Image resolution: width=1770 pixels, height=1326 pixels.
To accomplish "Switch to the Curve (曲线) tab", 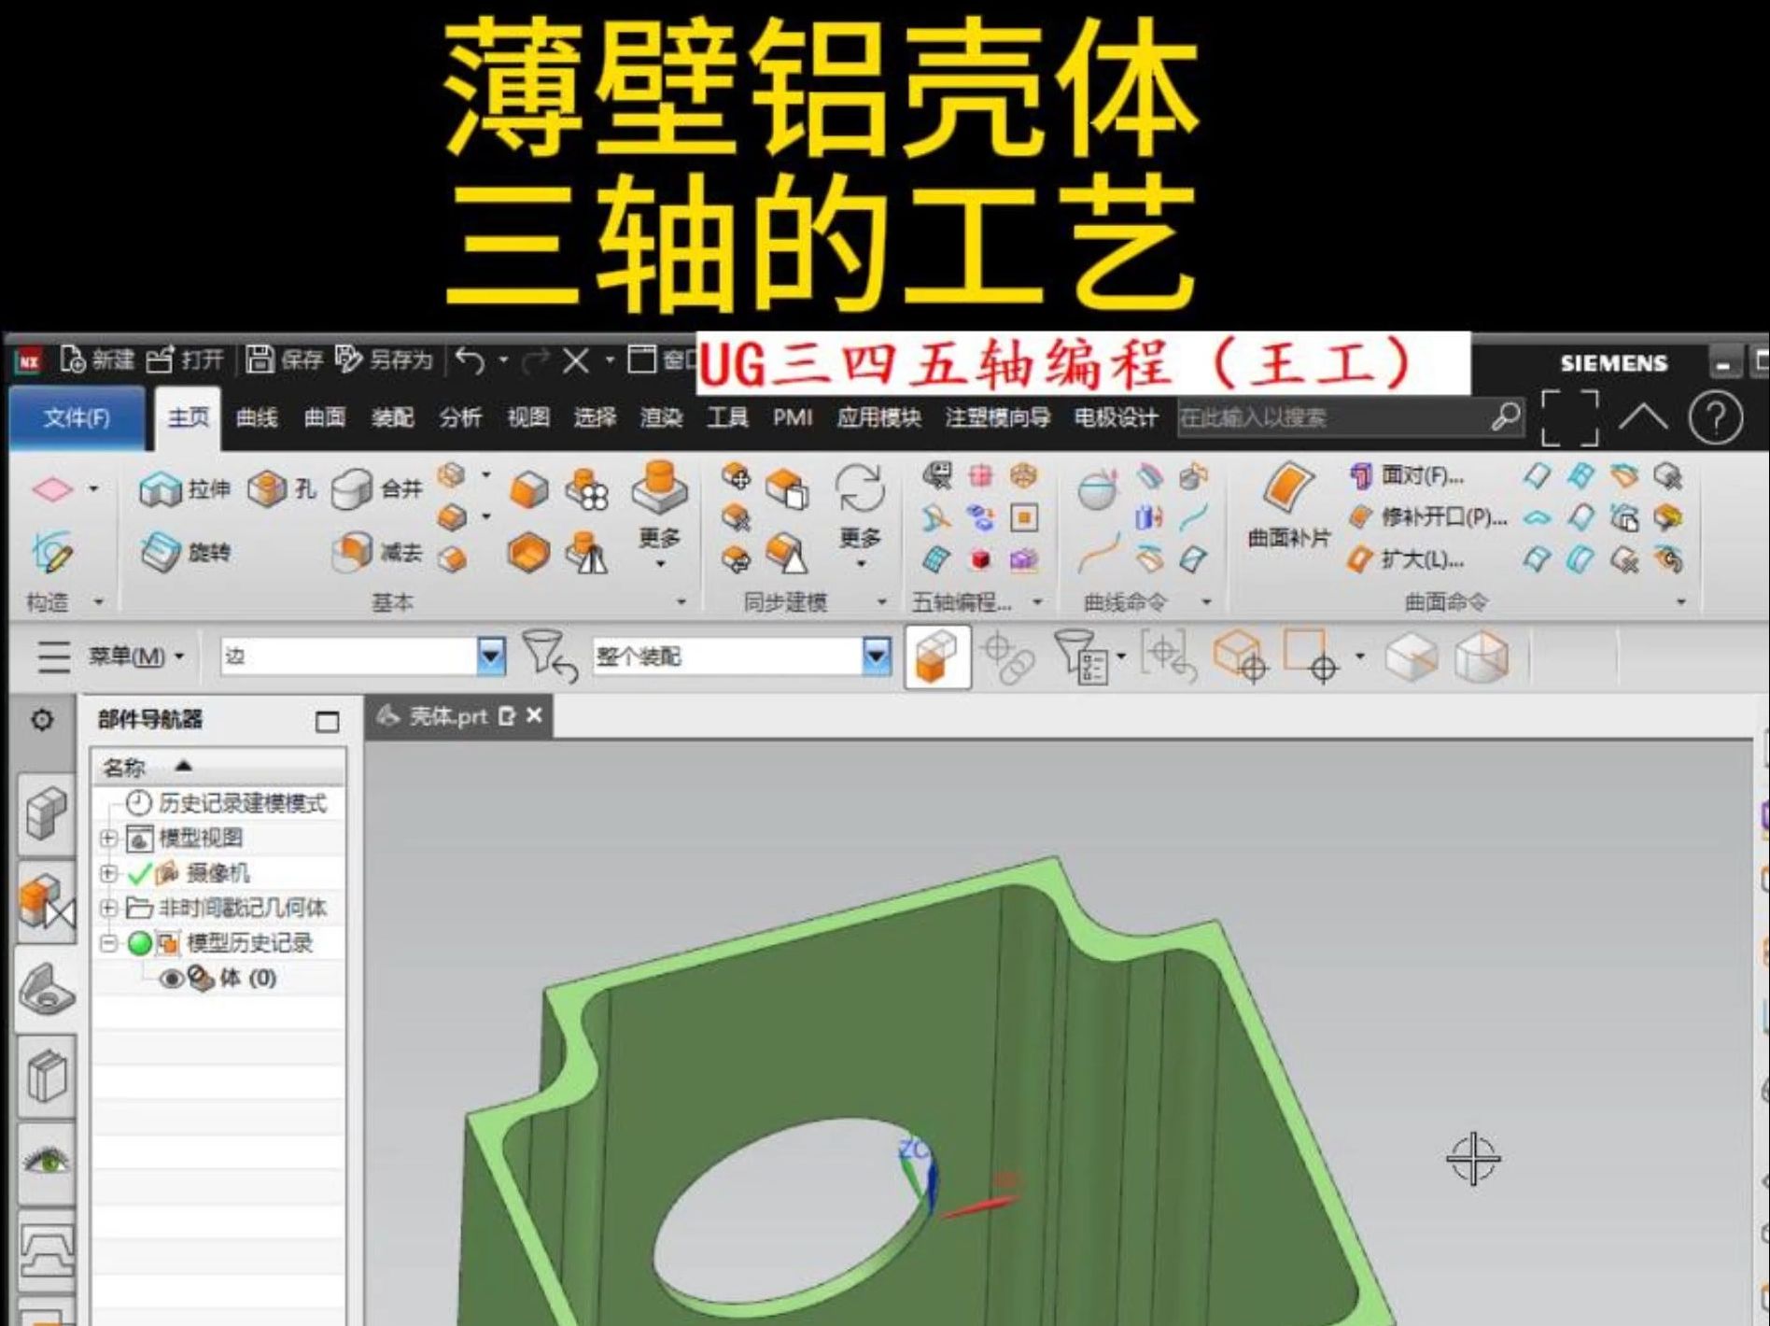I will click(257, 417).
